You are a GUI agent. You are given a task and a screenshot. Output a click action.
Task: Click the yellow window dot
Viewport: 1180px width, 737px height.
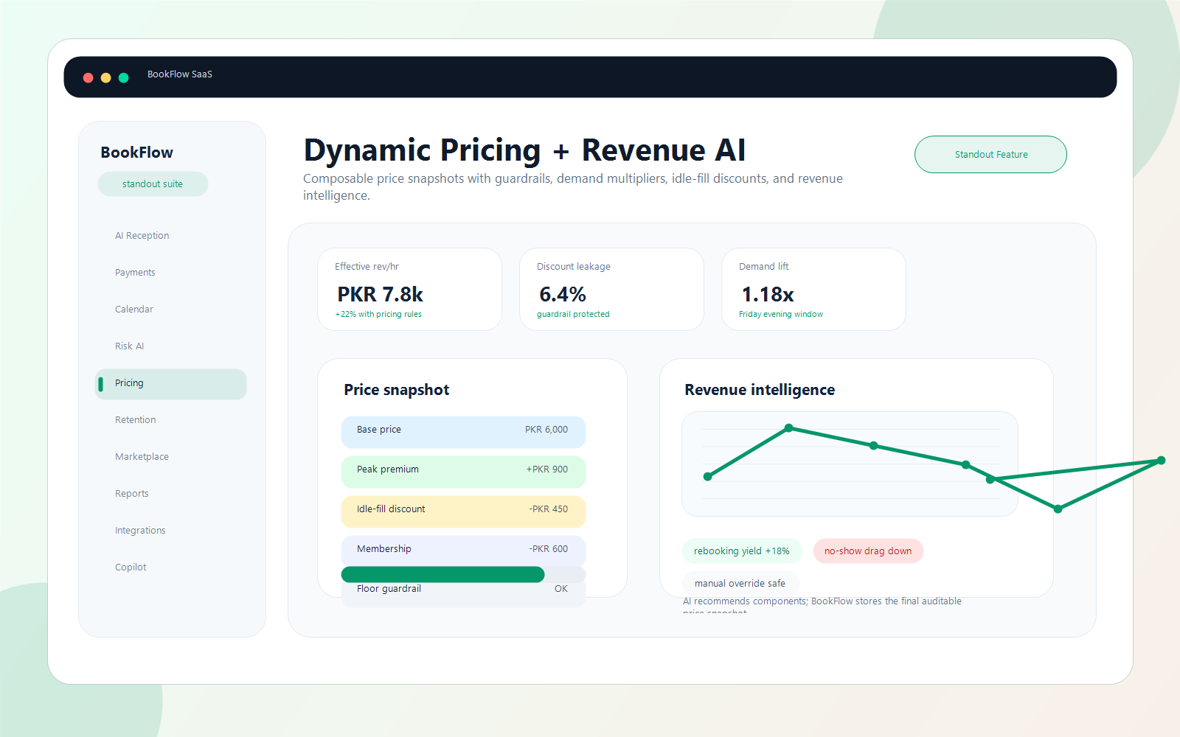[x=105, y=77]
